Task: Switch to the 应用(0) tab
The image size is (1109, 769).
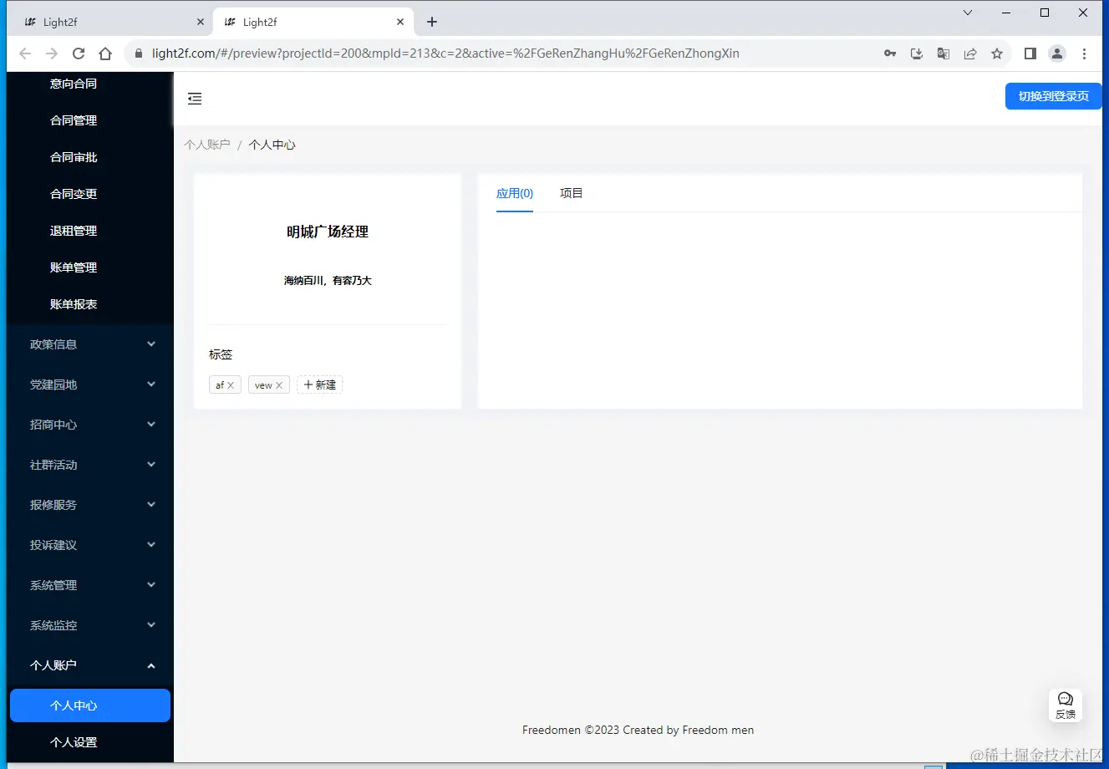Action: point(515,193)
